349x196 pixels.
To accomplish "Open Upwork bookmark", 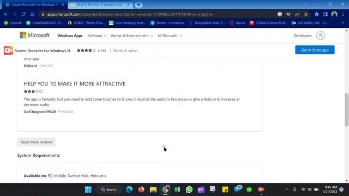I will click(x=13, y=23).
